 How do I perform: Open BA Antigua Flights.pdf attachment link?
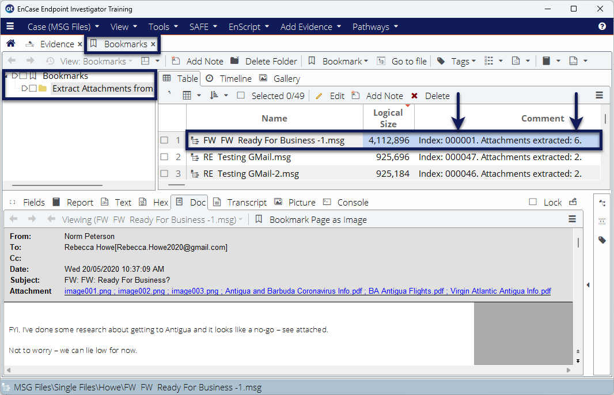pyautogui.click(x=406, y=291)
